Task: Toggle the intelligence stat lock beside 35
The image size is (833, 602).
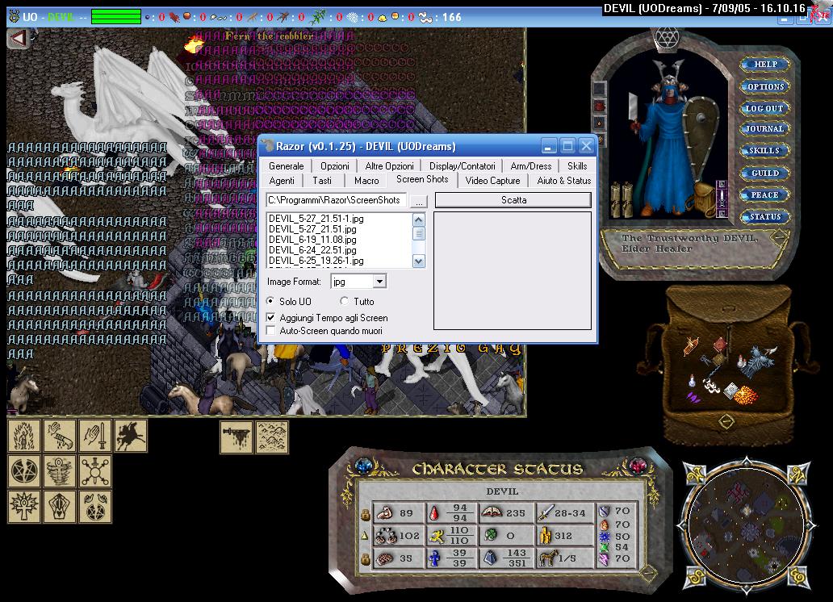Action: coord(365,559)
